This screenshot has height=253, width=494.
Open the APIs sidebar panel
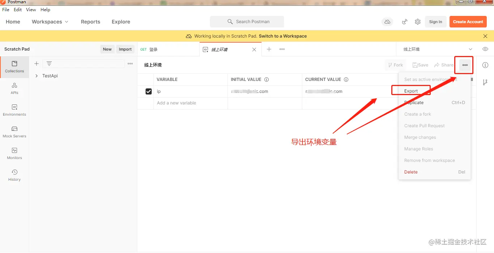[x=14, y=89]
